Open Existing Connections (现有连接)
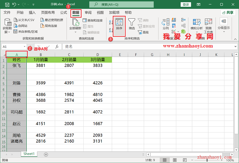The width and height of the screenshot is (239, 163). pos(49,26)
